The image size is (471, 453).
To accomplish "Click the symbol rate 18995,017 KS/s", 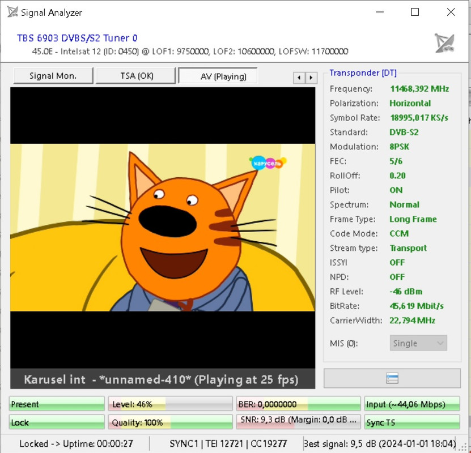I will (x=419, y=118).
